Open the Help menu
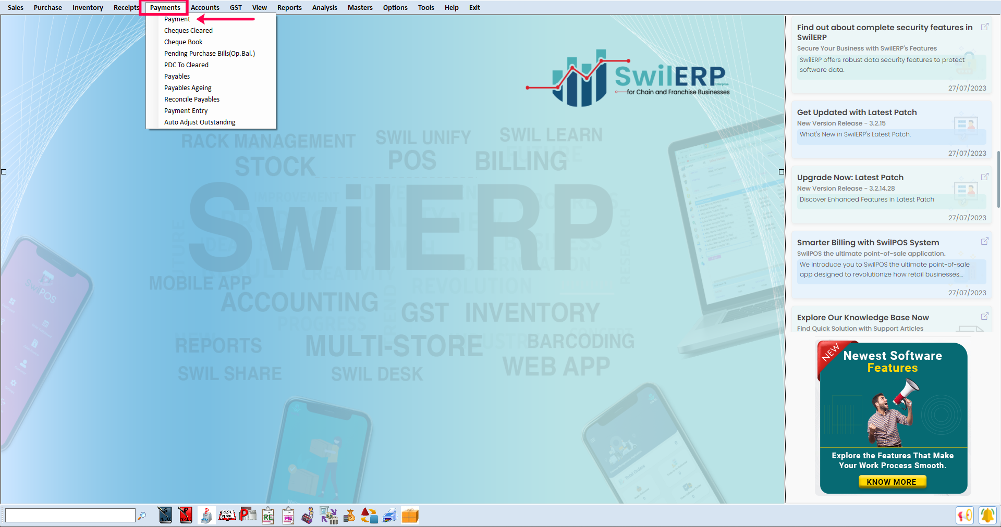This screenshot has height=527, width=1001. 451,7
